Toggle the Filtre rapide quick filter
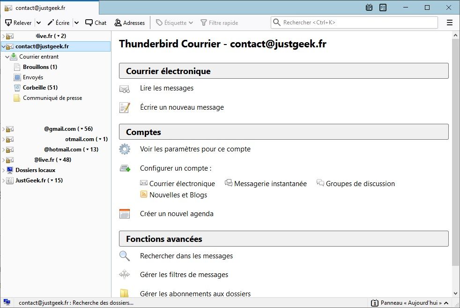This screenshot has height=308, width=460. click(x=219, y=23)
